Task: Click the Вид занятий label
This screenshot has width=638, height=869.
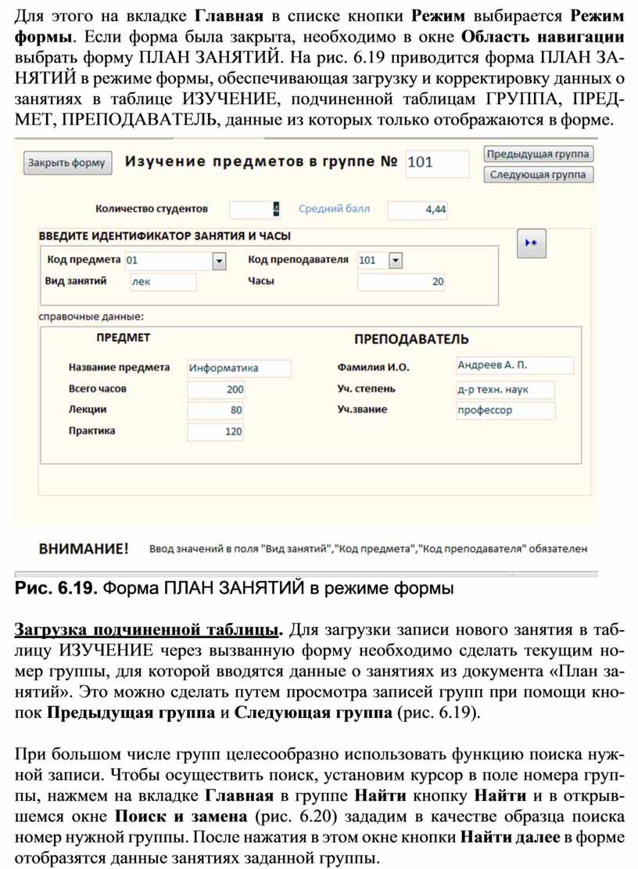Action: pyautogui.click(x=76, y=281)
